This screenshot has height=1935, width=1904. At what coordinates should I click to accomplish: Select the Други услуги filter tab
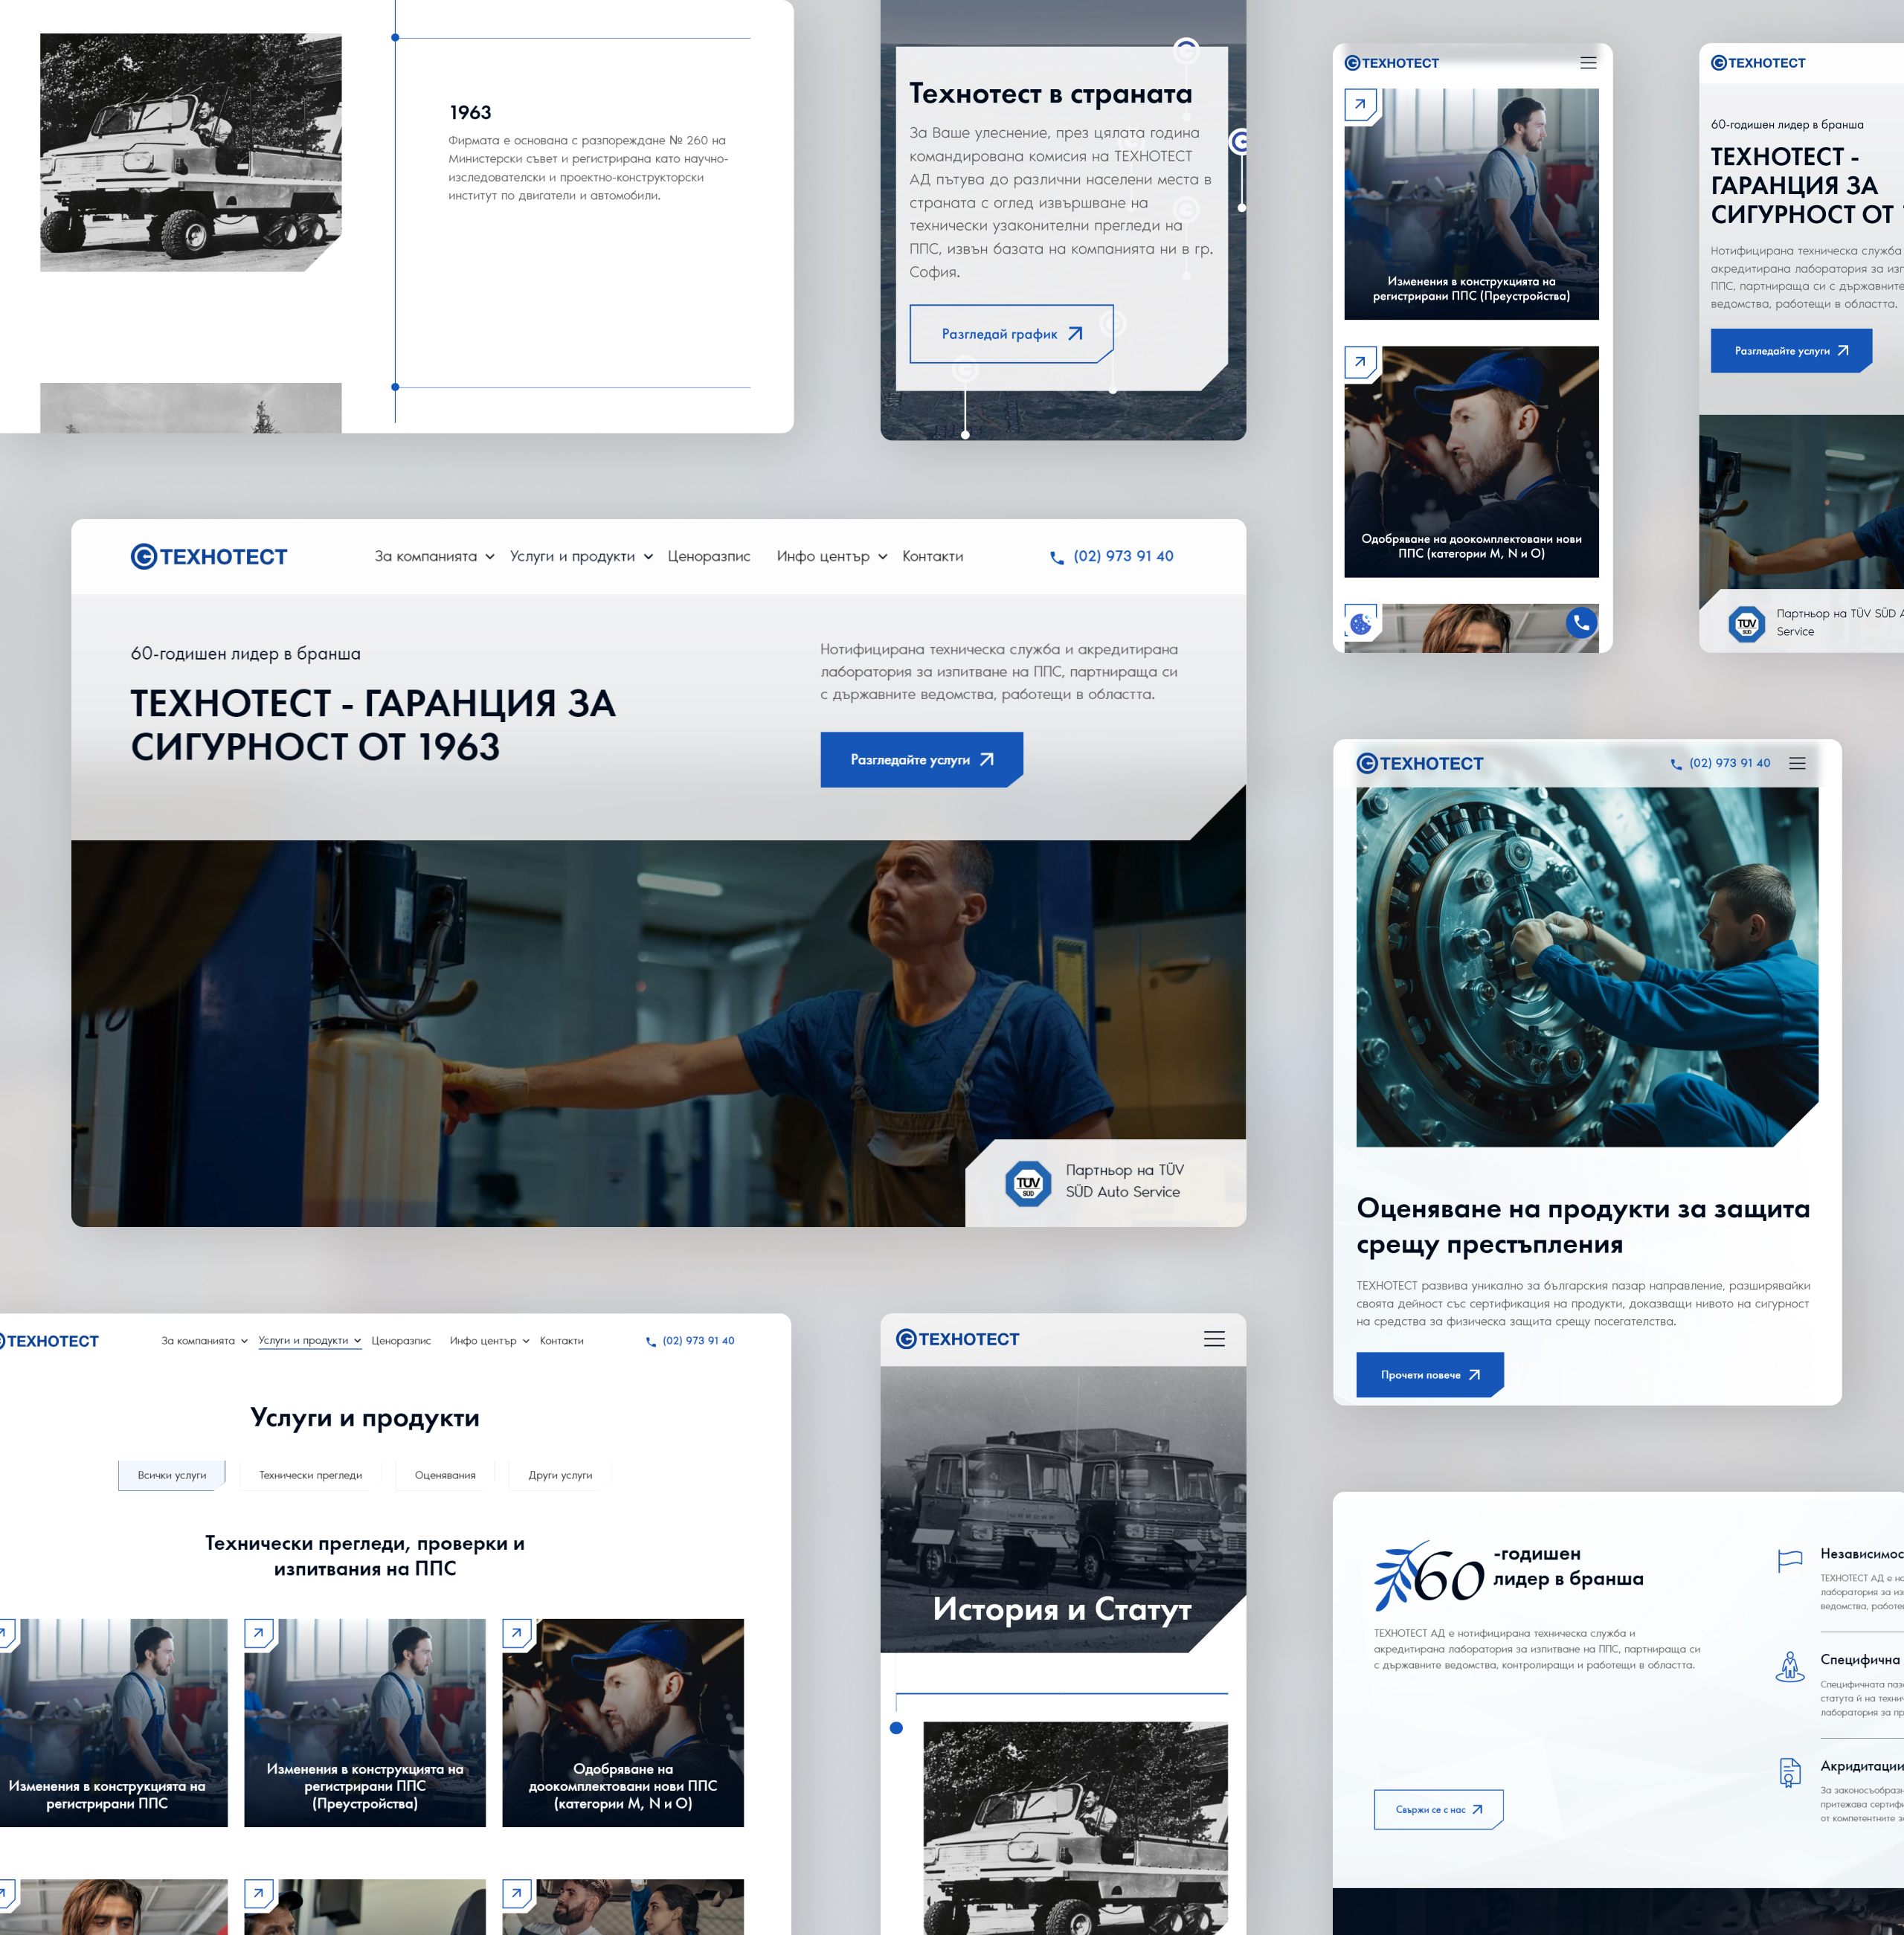coord(560,1476)
